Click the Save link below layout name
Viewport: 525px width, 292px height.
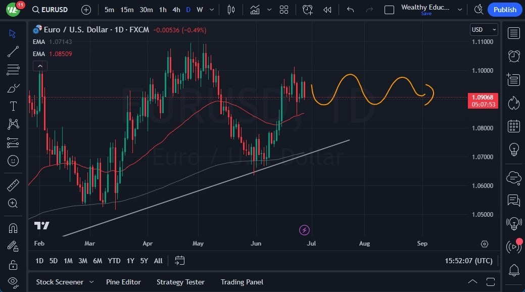tap(426, 14)
